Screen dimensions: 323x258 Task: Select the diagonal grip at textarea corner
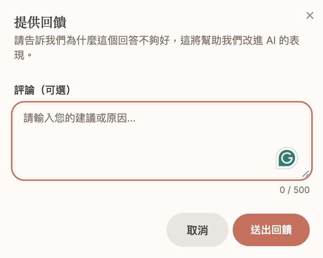(x=305, y=174)
